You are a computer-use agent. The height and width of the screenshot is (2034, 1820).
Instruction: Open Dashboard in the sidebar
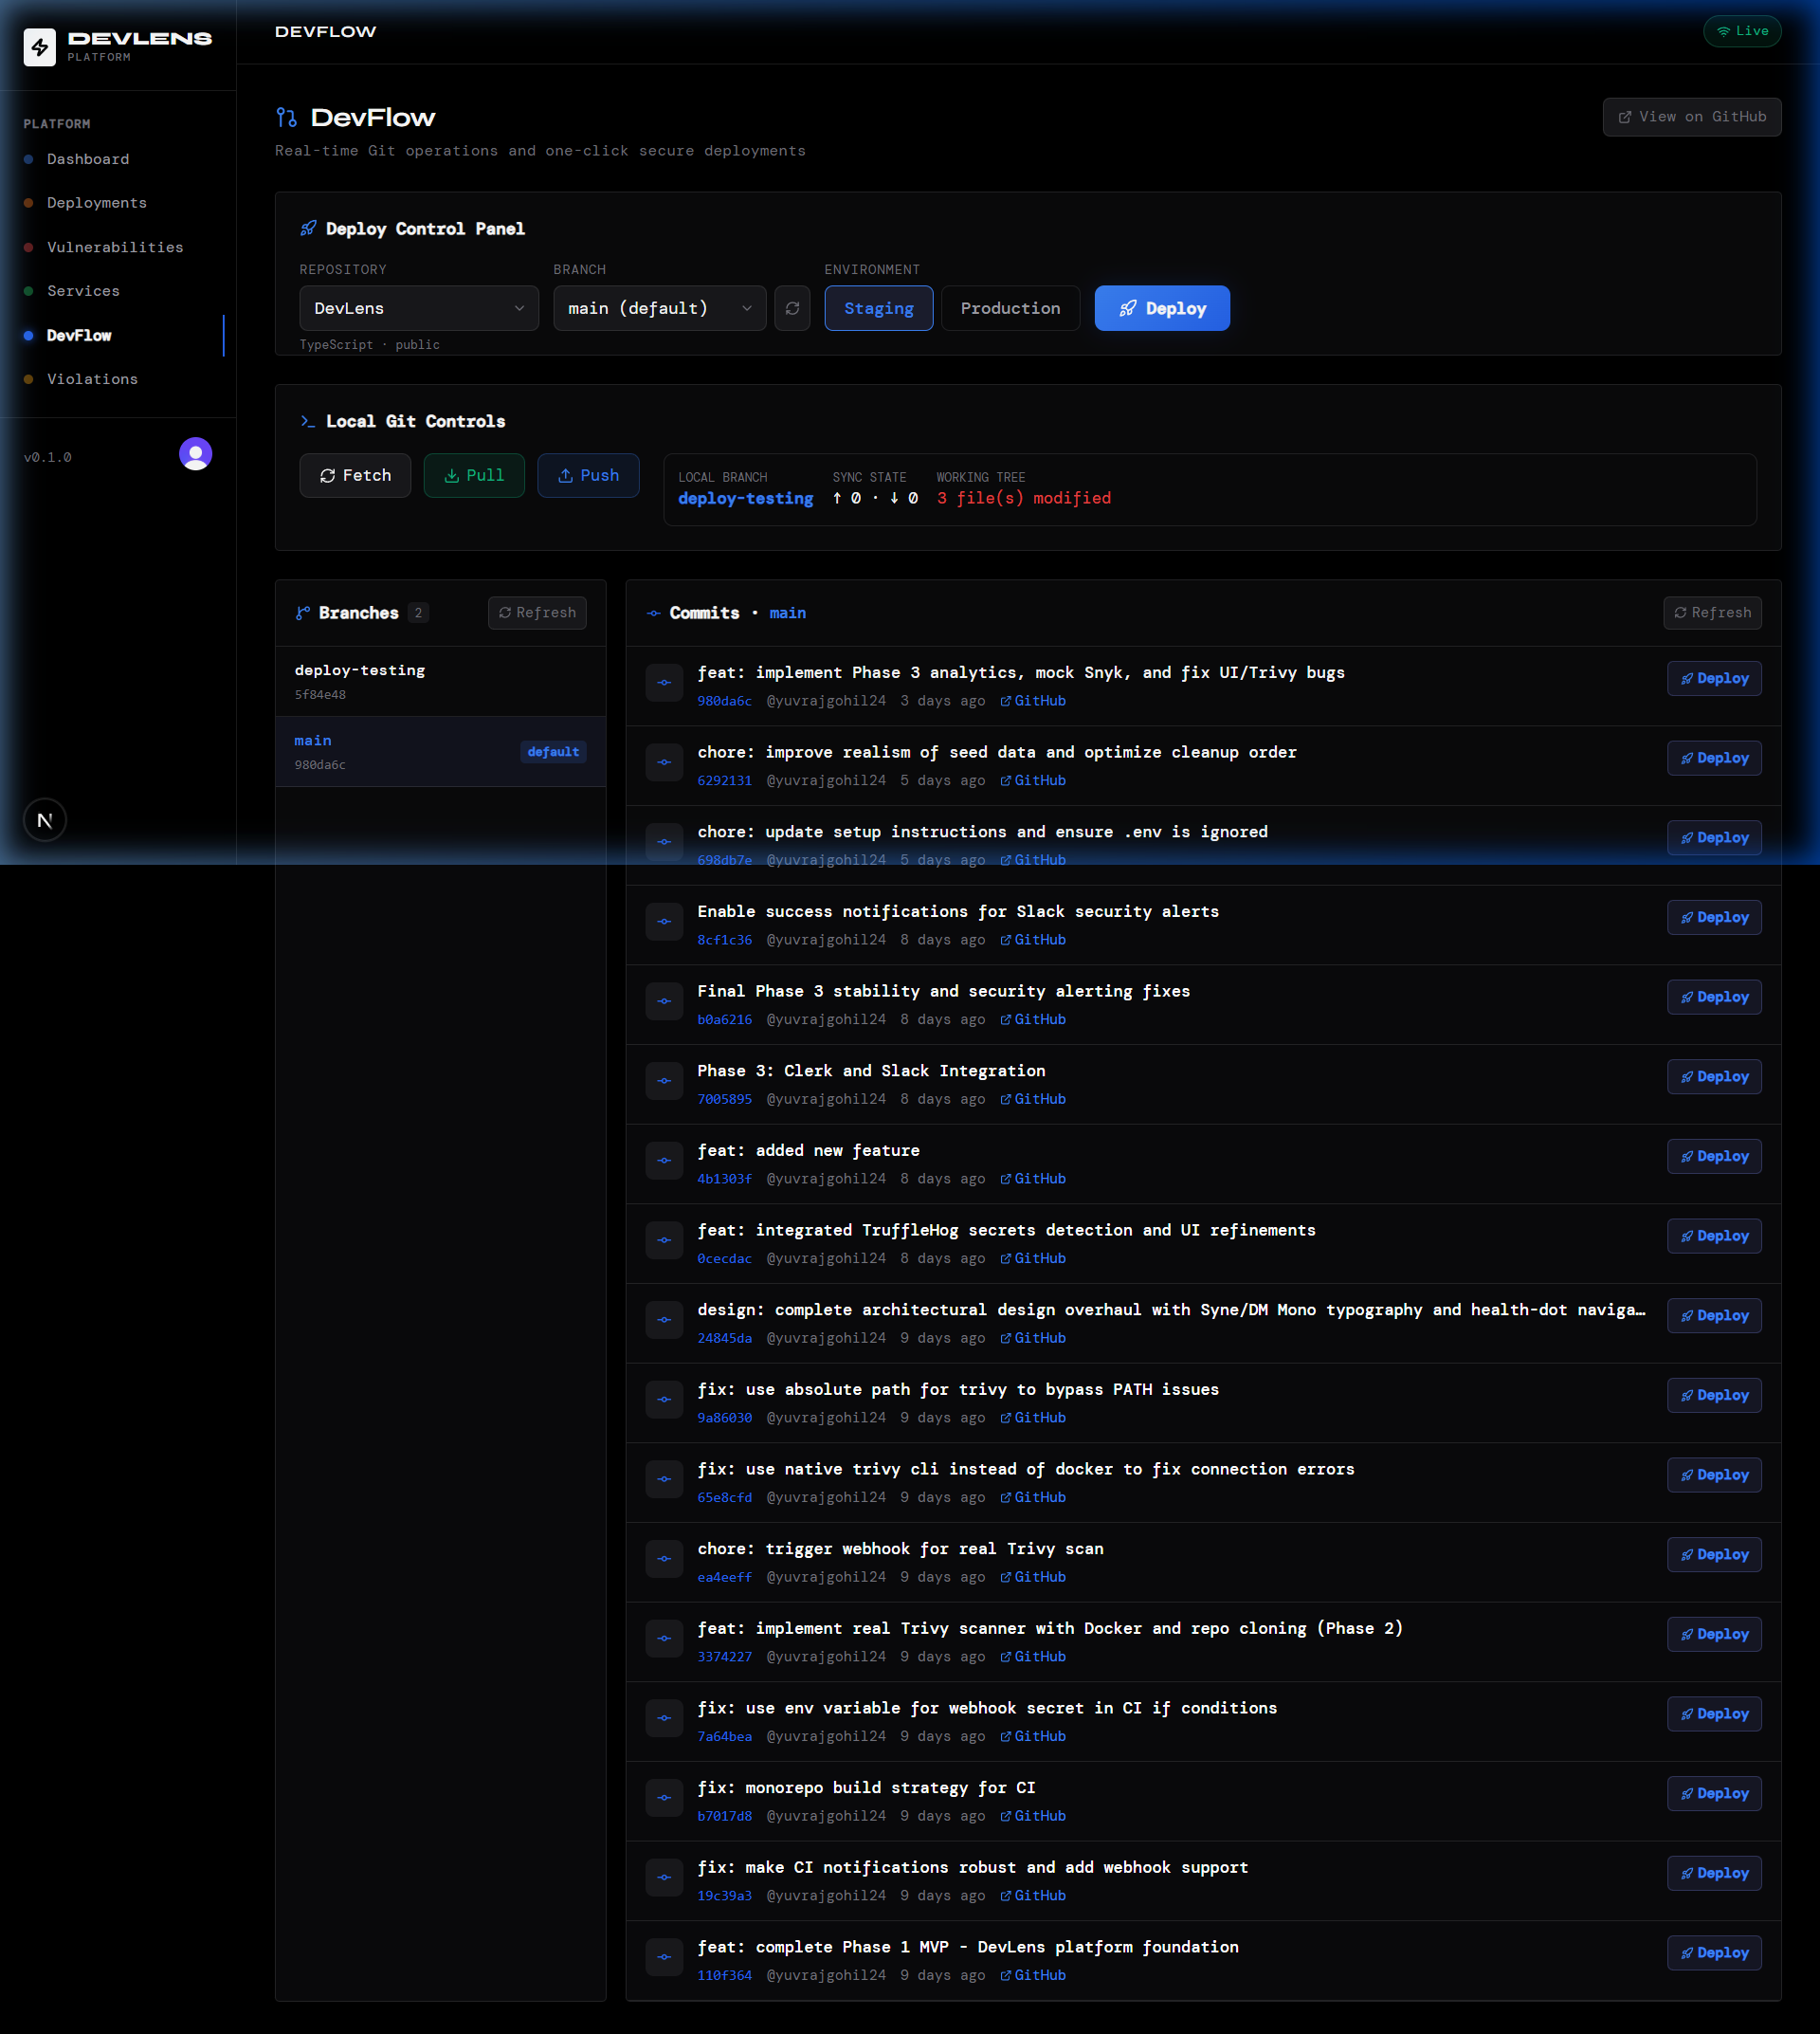[x=88, y=159]
